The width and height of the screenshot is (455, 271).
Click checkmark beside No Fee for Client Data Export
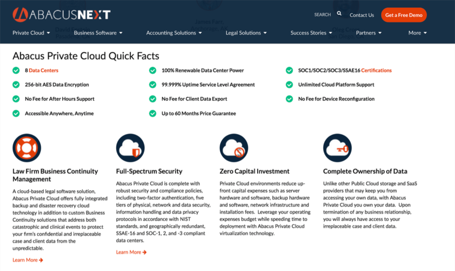pos(153,99)
